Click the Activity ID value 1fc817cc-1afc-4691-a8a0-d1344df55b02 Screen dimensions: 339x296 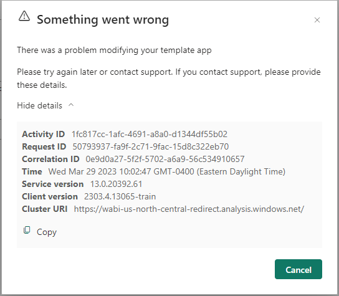point(150,134)
